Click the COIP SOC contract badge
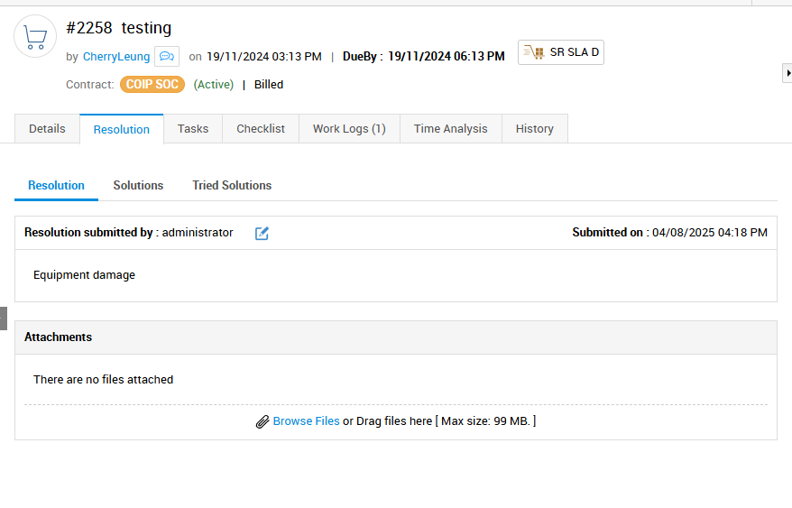792x508 pixels. (x=152, y=85)
